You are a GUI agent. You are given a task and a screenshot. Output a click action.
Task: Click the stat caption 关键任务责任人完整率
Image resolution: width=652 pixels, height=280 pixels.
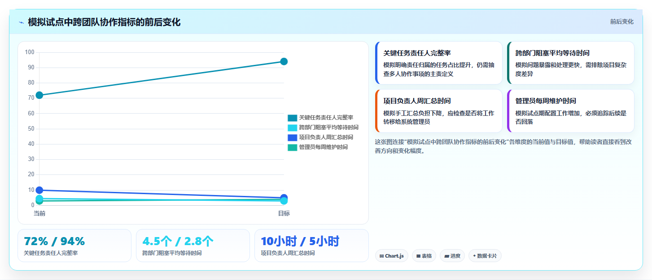(51, 253)
